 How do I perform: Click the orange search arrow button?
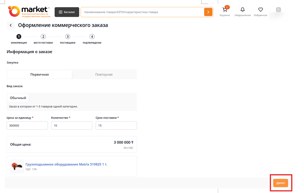(x=208, y=12)
